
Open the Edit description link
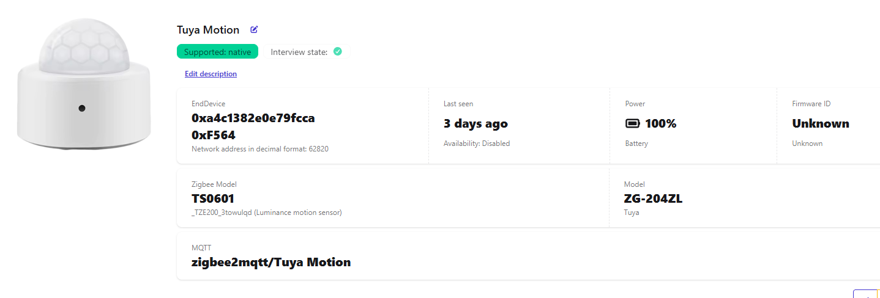tap(211, 74)
